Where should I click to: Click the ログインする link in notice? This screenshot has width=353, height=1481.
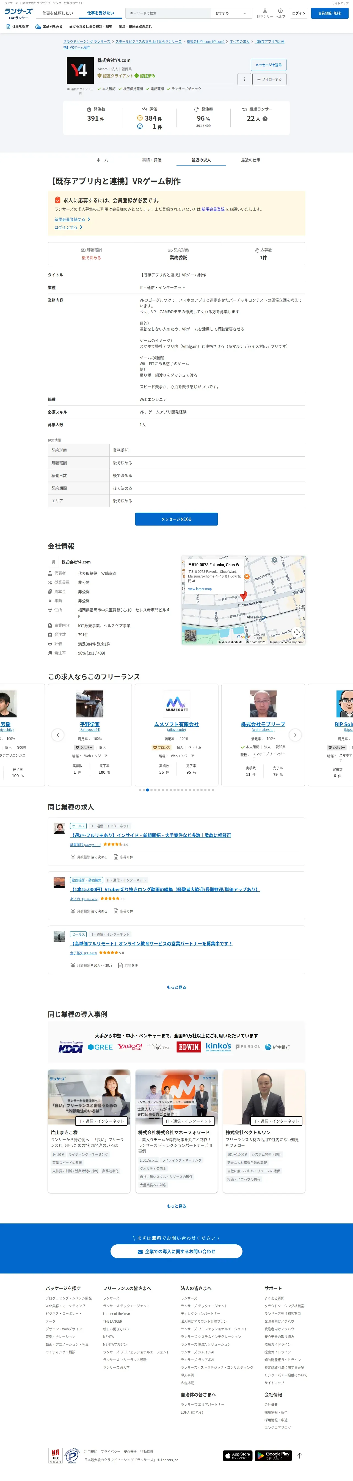66,227
